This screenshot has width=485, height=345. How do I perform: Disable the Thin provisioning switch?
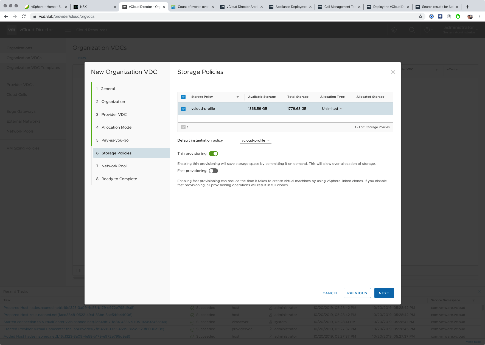coord(213,154)
